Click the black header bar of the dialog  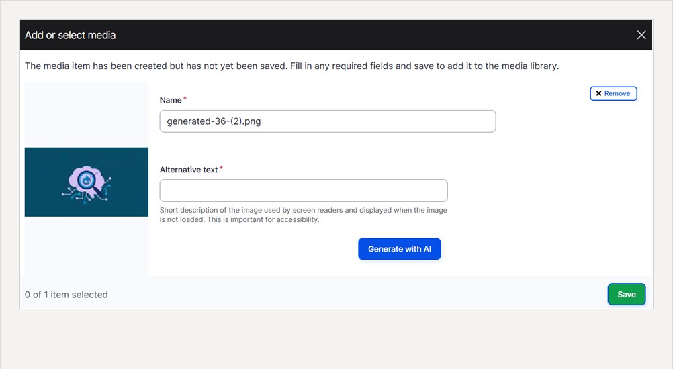click(x=336, y=35)
